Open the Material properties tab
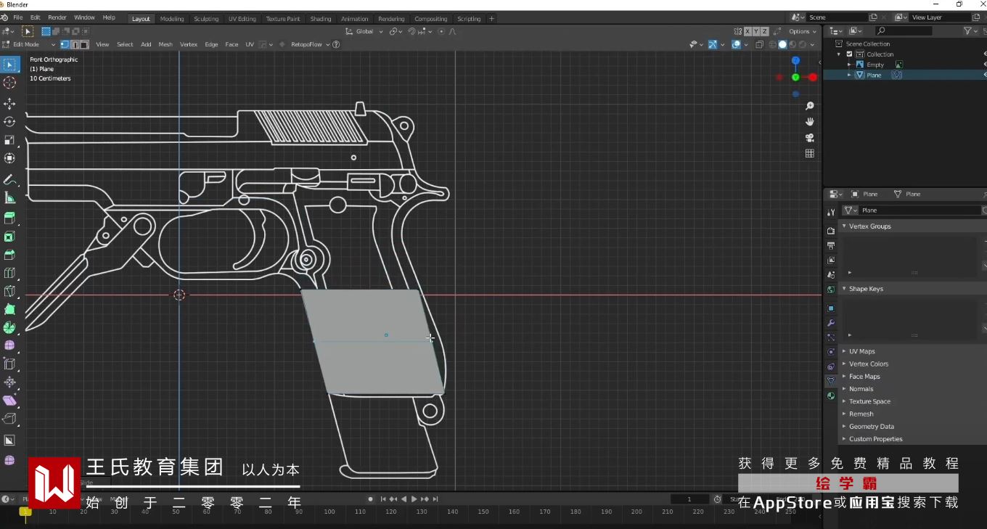This screenshot has width=987, height=529. [x=831, y=396]
